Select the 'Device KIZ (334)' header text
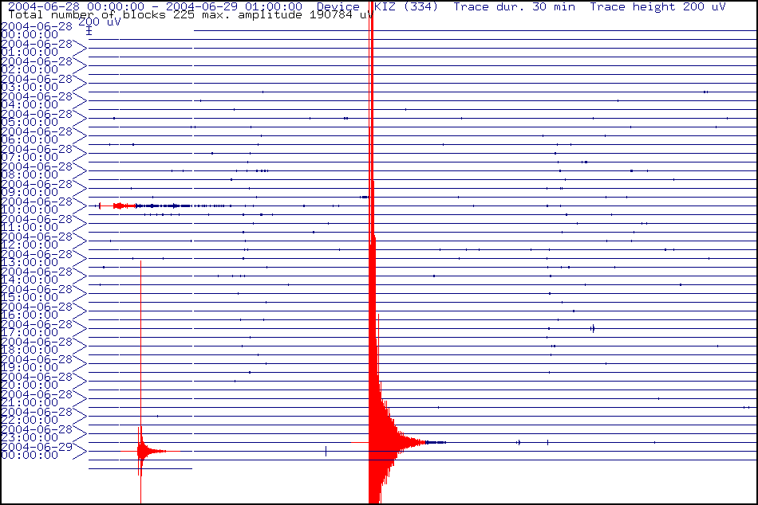Viewport: 758px width, 505px height. coord(377,6)
